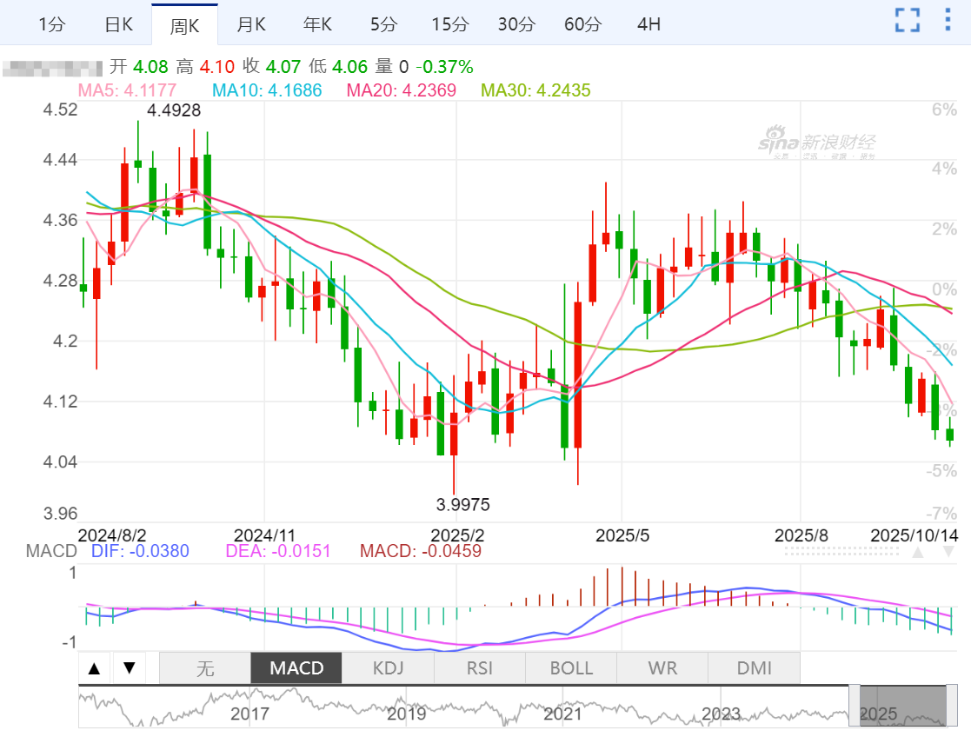Enable the BOLL indicator
The image size is (971, 737).
click(571, 668)
